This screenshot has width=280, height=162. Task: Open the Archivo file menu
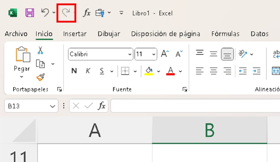coord(16,34)
